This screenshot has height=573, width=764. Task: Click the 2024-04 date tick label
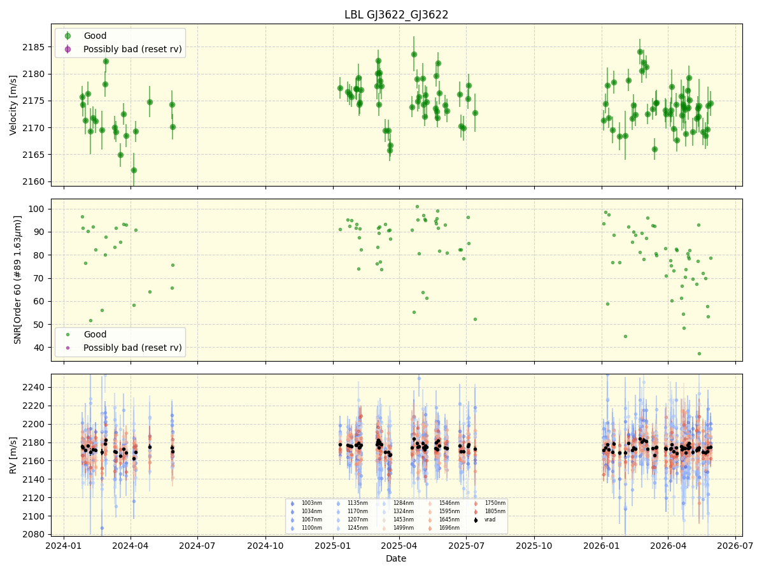pyautogui.click(x=131, y=546)
